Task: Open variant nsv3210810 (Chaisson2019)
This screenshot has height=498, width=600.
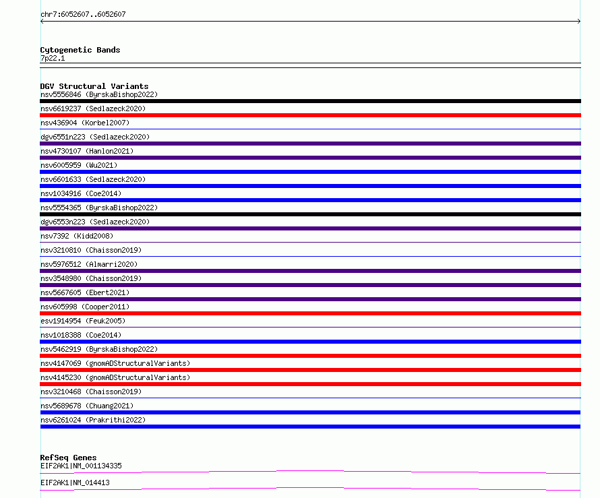Action: point(91,250)
